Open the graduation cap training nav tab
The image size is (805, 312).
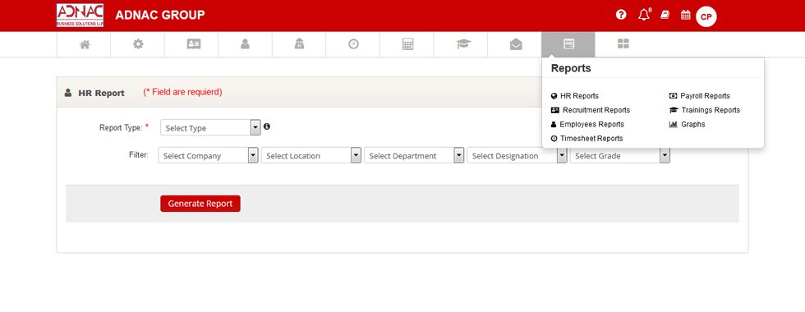pos(461,44)
